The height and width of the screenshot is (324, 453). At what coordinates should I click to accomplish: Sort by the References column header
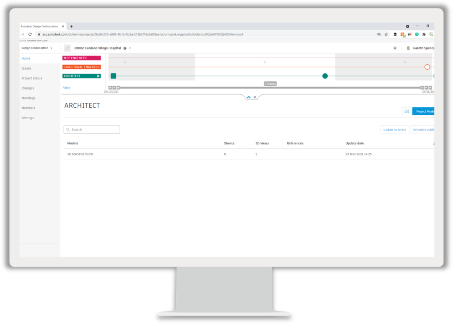(x=295, y=143)
